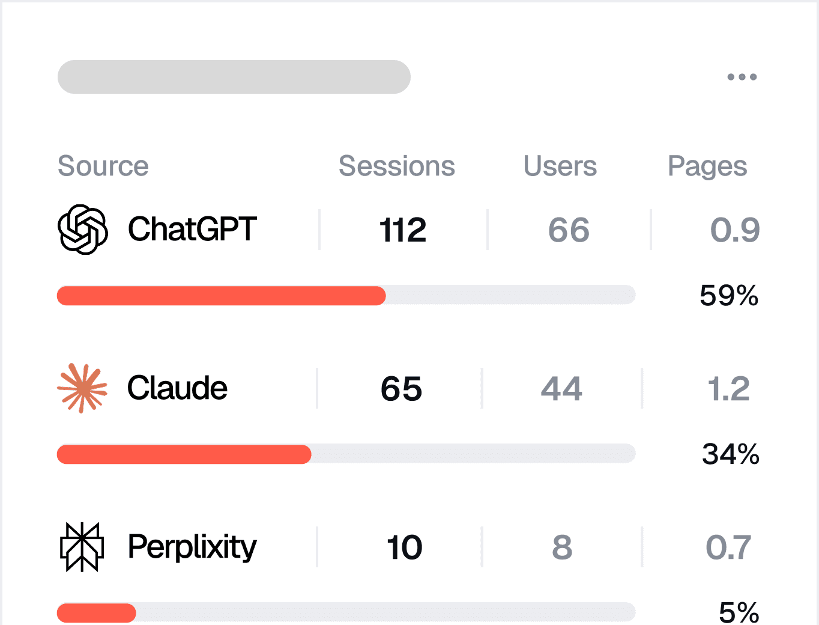Click the ChatGPT 59% progress bar

pyautogui.click(x=346, y=296)
